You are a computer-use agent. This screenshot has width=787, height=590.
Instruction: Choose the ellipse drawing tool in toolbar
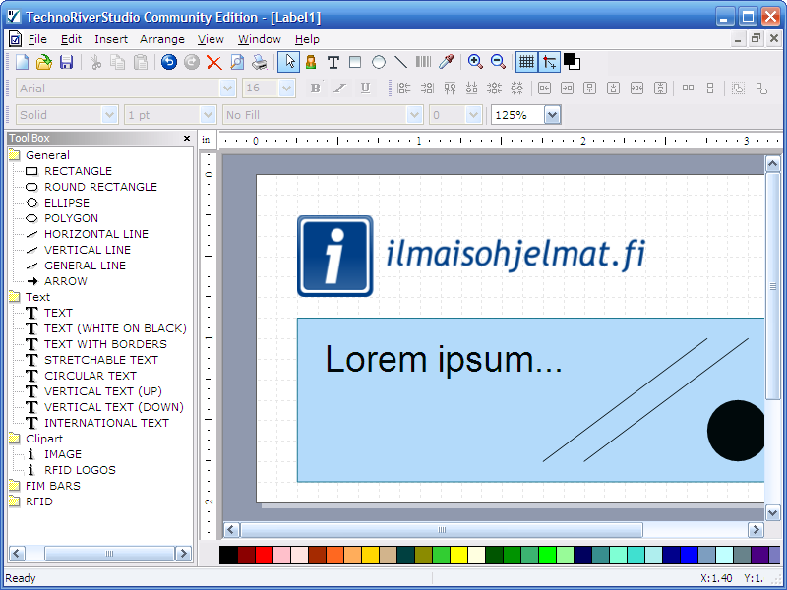tap(379, 62)
